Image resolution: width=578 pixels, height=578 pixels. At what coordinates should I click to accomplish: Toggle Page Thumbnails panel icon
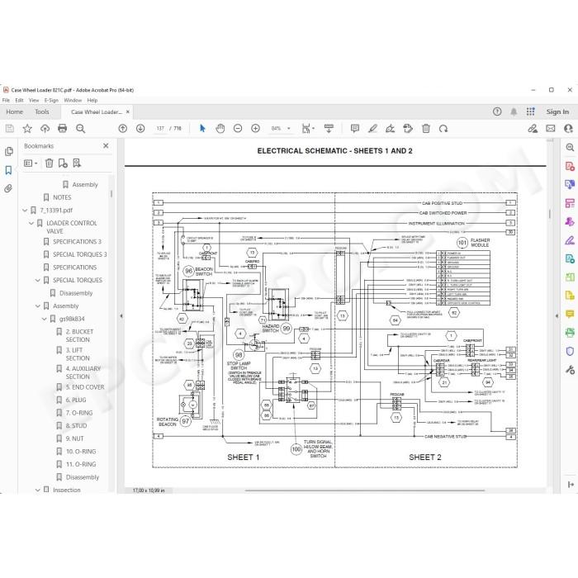8,151
